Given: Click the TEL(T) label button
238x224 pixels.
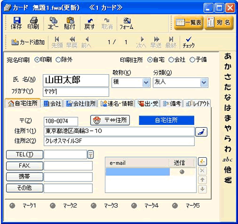Looking at the screenshot, I should [24, 155].
